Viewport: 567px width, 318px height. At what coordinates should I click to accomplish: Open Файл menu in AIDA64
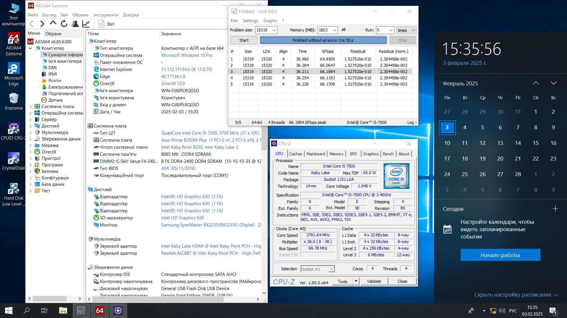32,15
